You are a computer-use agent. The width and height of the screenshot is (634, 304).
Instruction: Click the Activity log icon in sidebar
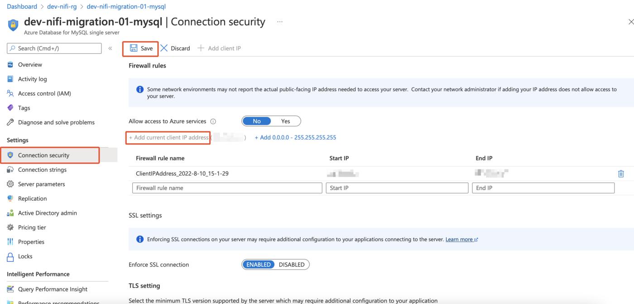10,79
